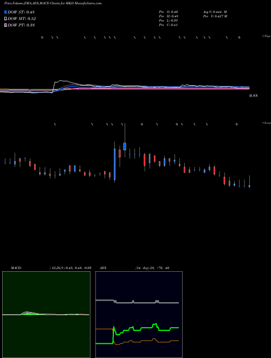Click the 'Pre C: 0.41' close value
Viewport: 271px width, 358px height.
coord(168,25)
